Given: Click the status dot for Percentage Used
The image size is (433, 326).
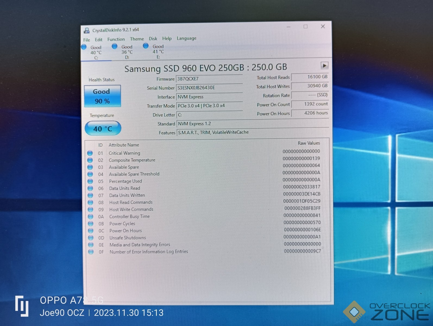Looking at the screenshot, I should coord(90,181).
